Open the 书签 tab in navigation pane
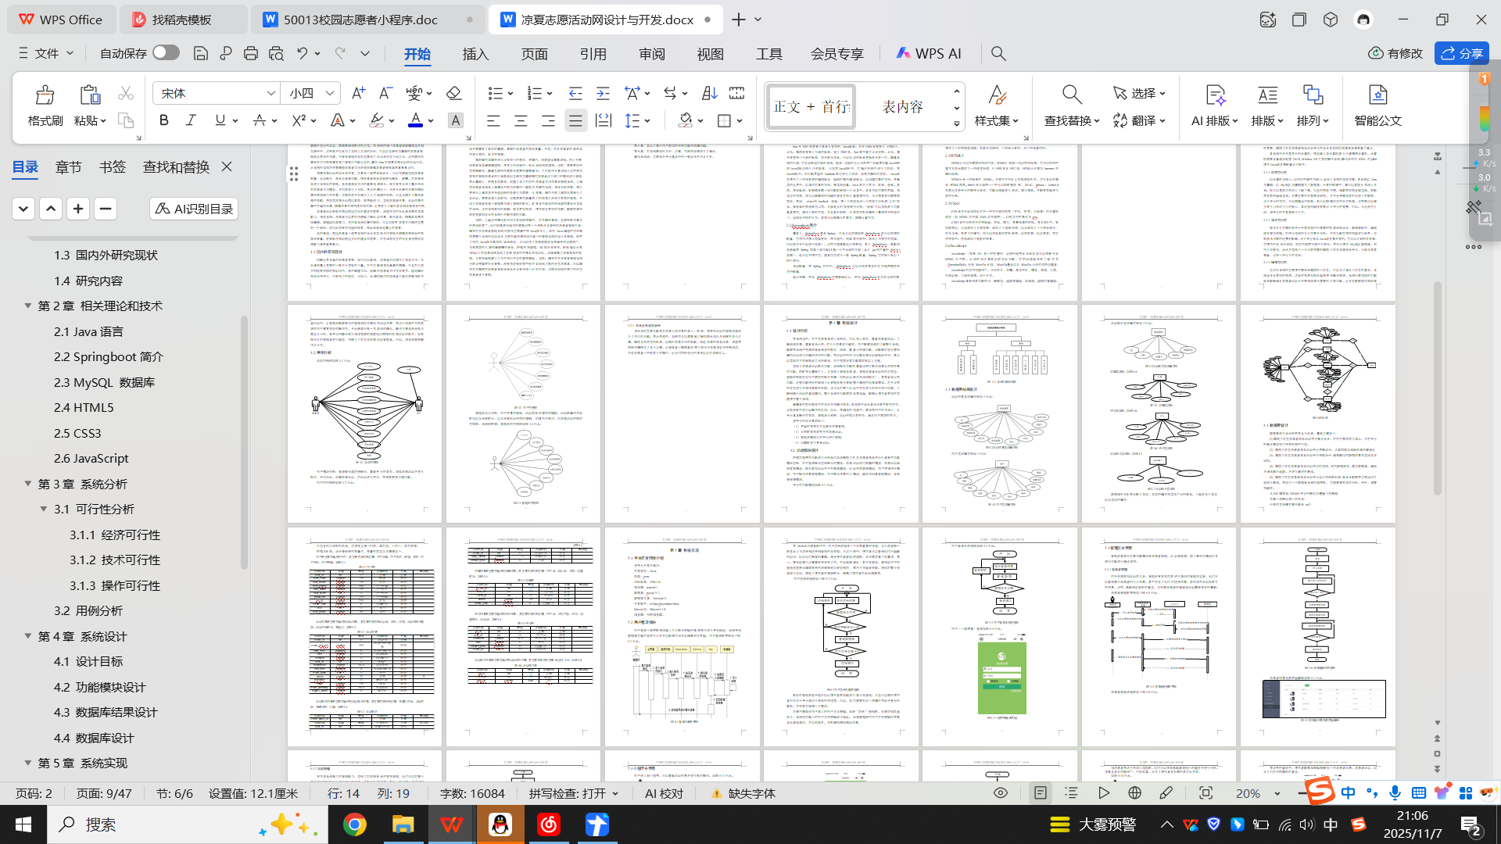 tap(113, 166)
